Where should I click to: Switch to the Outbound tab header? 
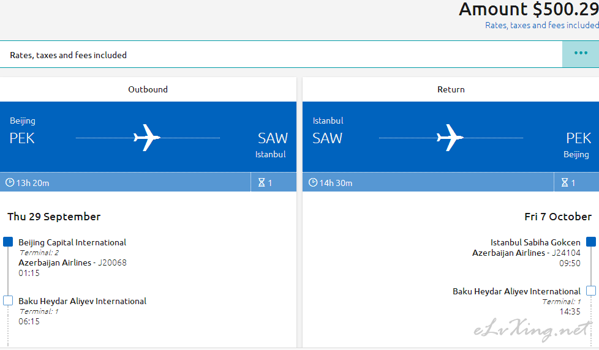click(x=148, y=89)
